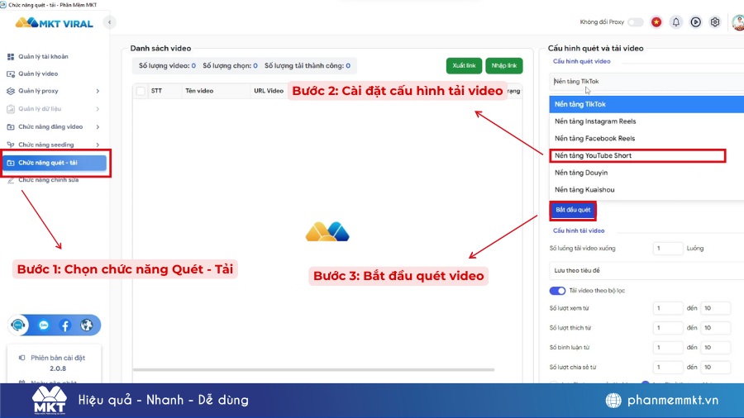Viewport: 744px width, 418px height.
Task: Expand Chức năng seeding chevron
Action: 98,145
